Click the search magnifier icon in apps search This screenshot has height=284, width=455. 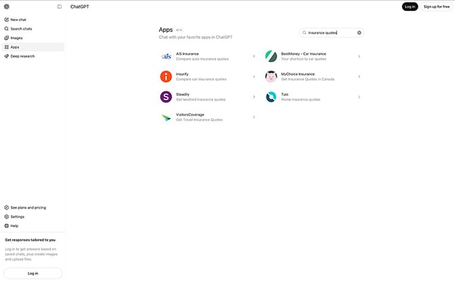[x=304, y=32]
